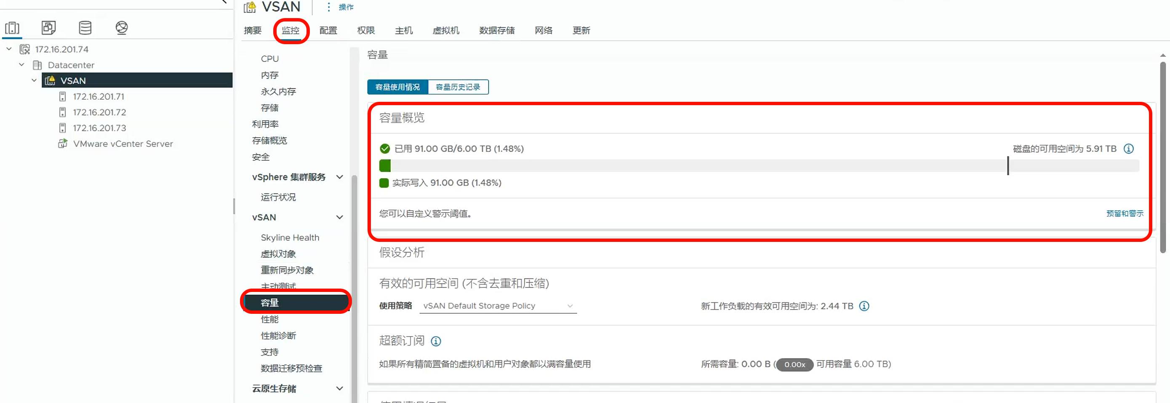Click the green used portion of capacity bar

click(x=385, y=166)
